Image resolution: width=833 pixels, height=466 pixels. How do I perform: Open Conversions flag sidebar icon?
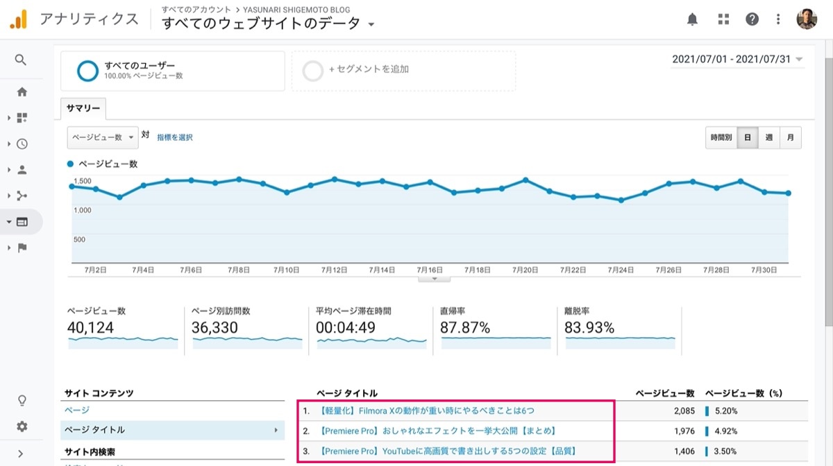[22, 248]
